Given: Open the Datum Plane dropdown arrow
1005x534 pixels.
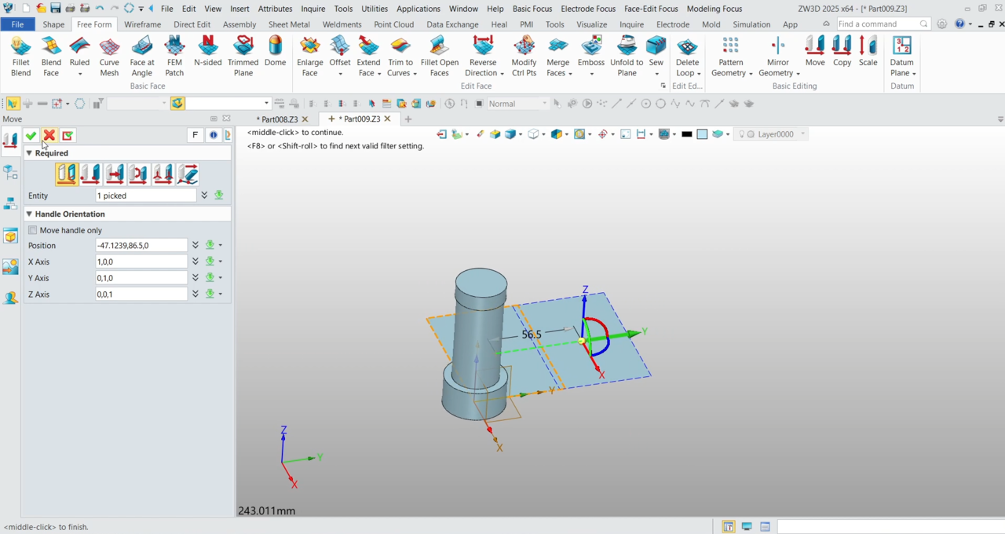Looking at the screenshot, I should (x=913, y=72).
